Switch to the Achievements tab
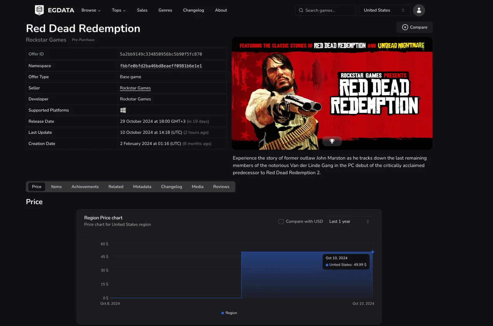Image resolution: width=493 pixels, height=326 pixels. point(85,187)
